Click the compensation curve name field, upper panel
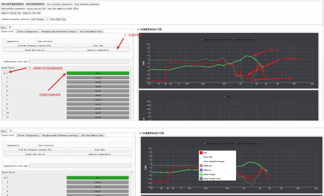 tap(79, 61)
